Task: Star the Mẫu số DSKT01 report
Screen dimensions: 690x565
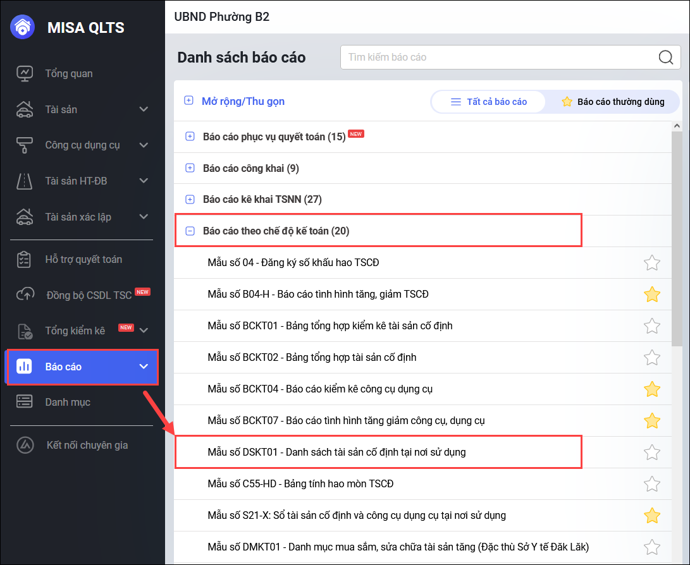Action: pyautogui.click(x=651, y=453)
